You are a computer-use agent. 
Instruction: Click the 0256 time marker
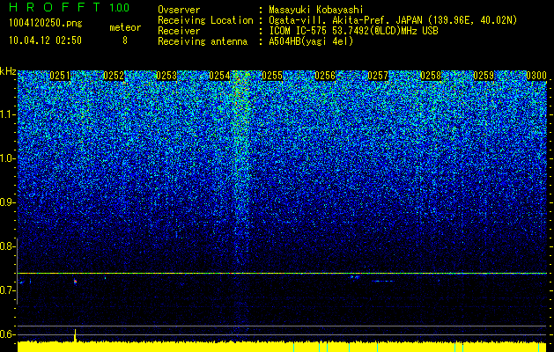coord(325,76)
